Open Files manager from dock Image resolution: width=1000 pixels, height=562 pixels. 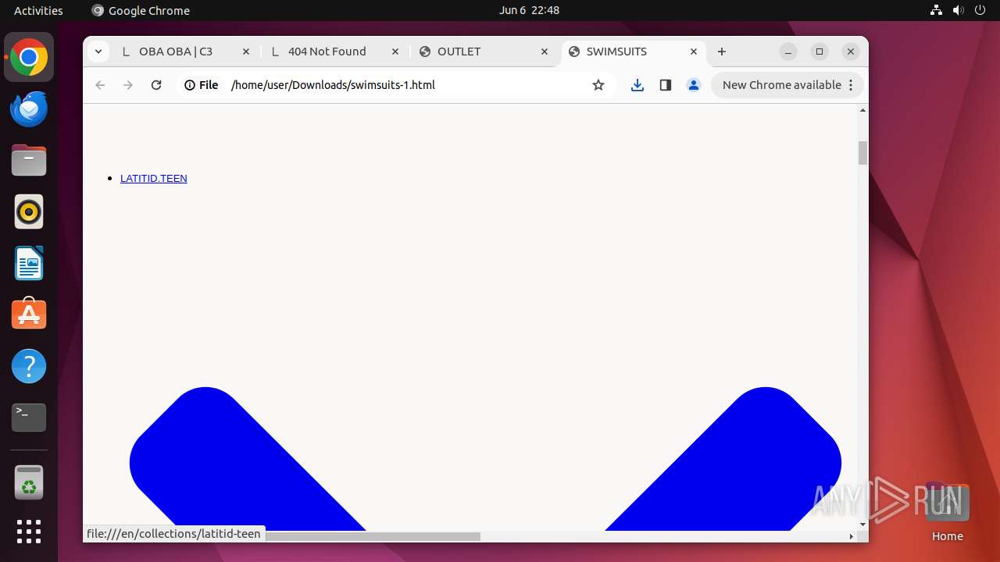pos(29,160)
